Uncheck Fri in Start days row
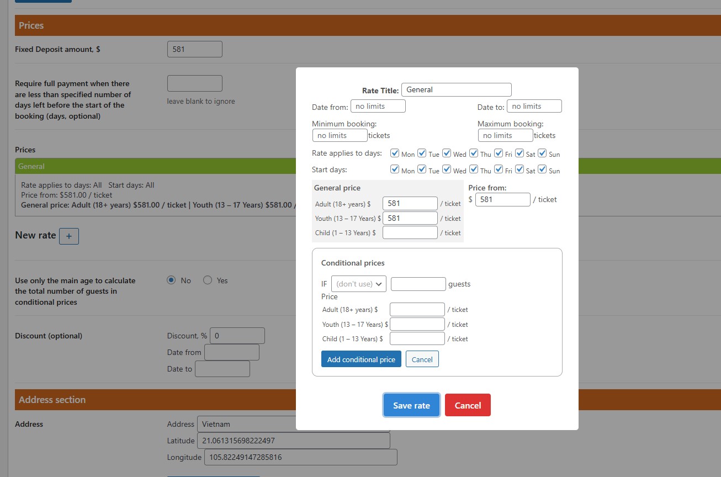Viewport: 721px width, 477px height. click(499, 169)
